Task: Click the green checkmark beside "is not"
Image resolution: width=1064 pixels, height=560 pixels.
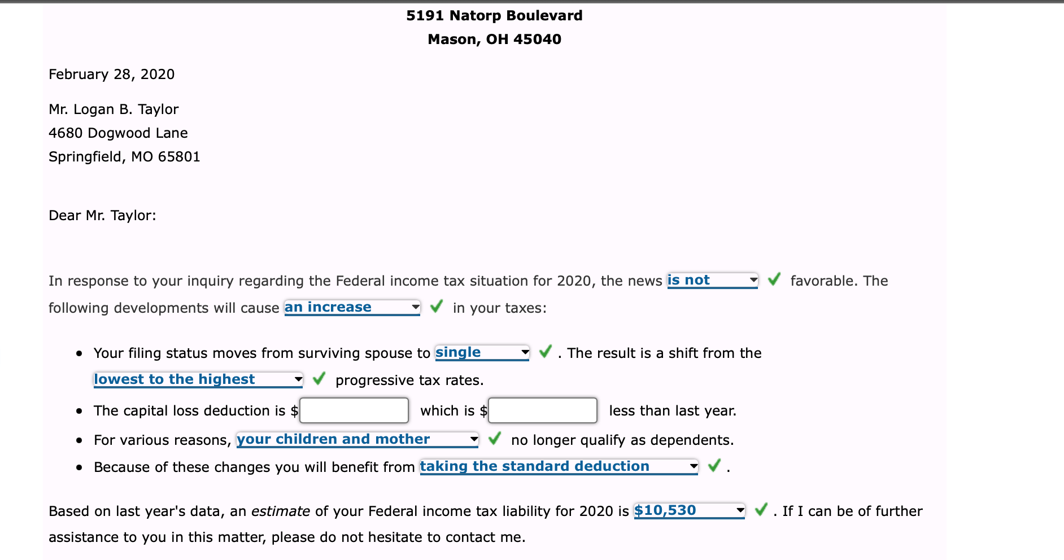Action: pyautogui.click(x=774, y=279)
